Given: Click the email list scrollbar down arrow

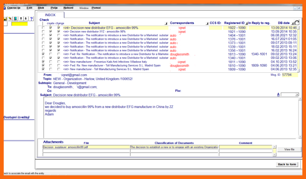Looking at the screenshot, I should (298, 71).
